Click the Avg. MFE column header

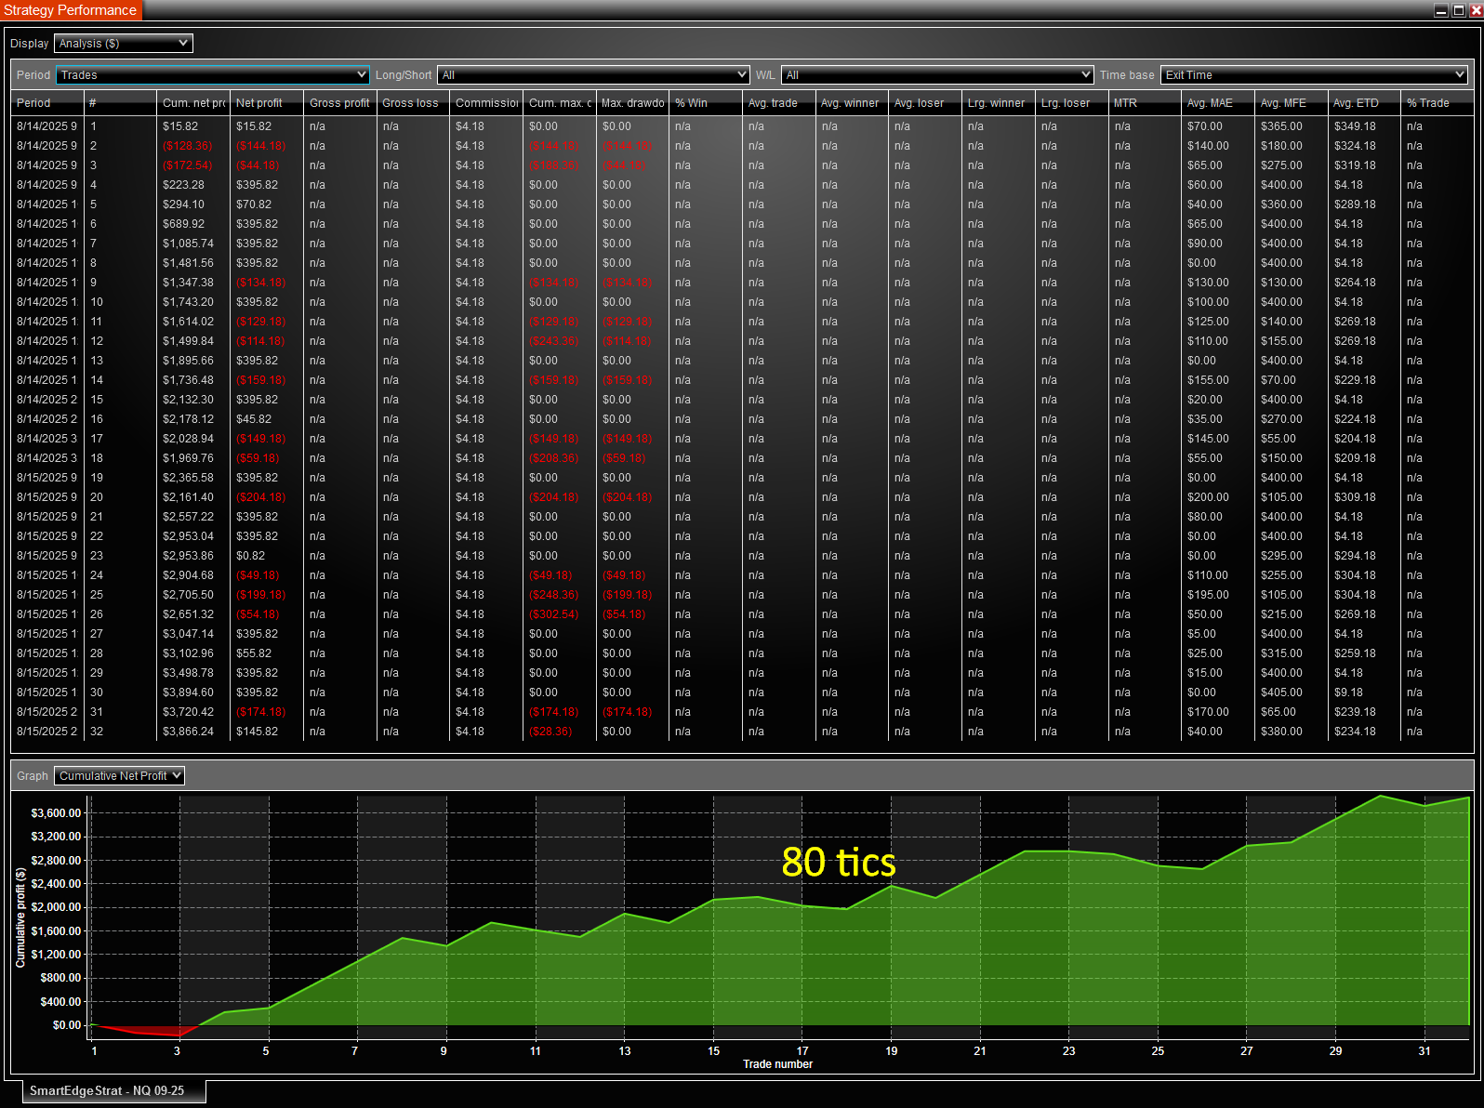(1283, 103)
